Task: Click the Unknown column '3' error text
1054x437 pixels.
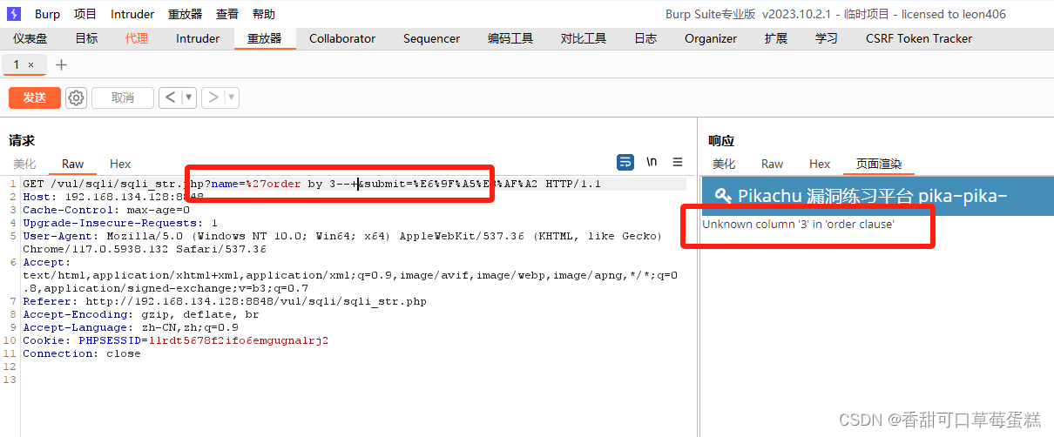Action: click(x=799, y=225)
